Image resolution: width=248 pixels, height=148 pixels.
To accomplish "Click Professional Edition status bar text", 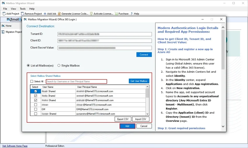I will tap(55, 146).
